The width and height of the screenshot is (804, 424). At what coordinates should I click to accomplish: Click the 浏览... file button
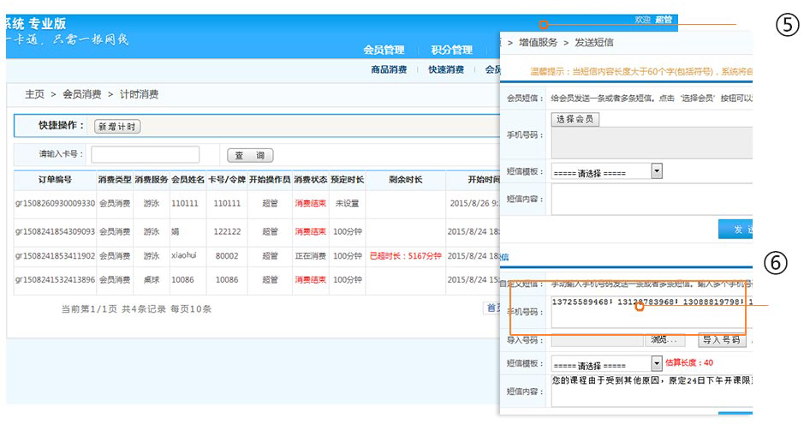click(x=664, y=340)
